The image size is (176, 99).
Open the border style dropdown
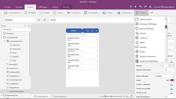pyautogui.click(x=158, y=65)
